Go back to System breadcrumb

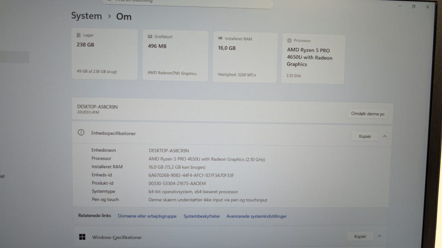pos(86,16)
